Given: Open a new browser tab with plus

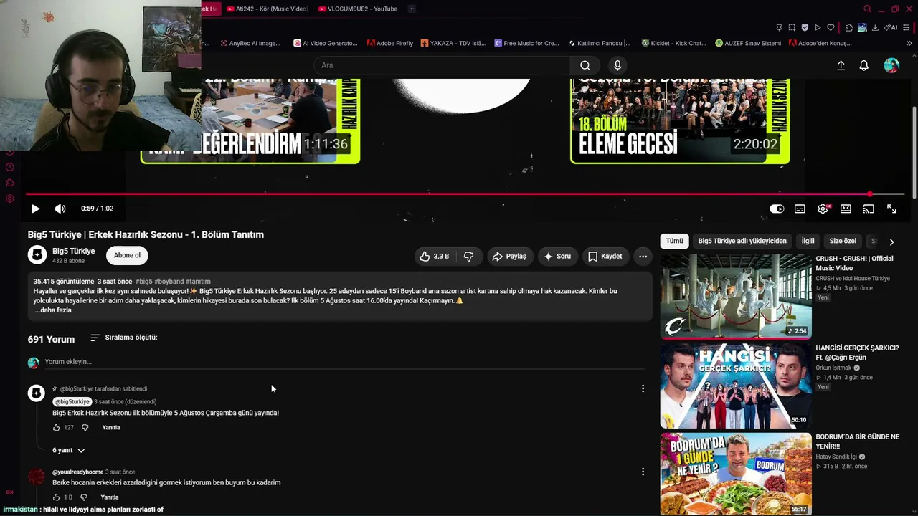Looking at the screenshot, I should [x=412, y=9].
